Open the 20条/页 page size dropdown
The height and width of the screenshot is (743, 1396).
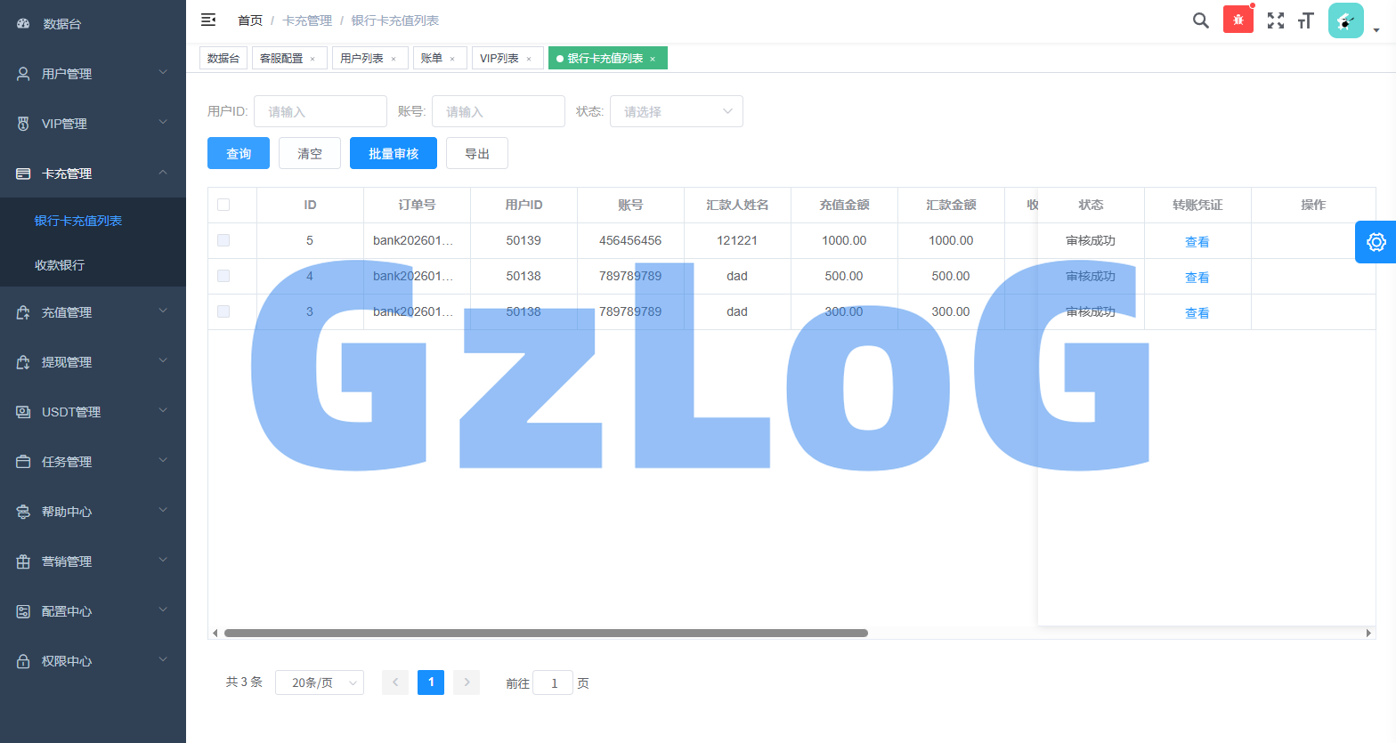pyautogui.click(x=320, y=682)
